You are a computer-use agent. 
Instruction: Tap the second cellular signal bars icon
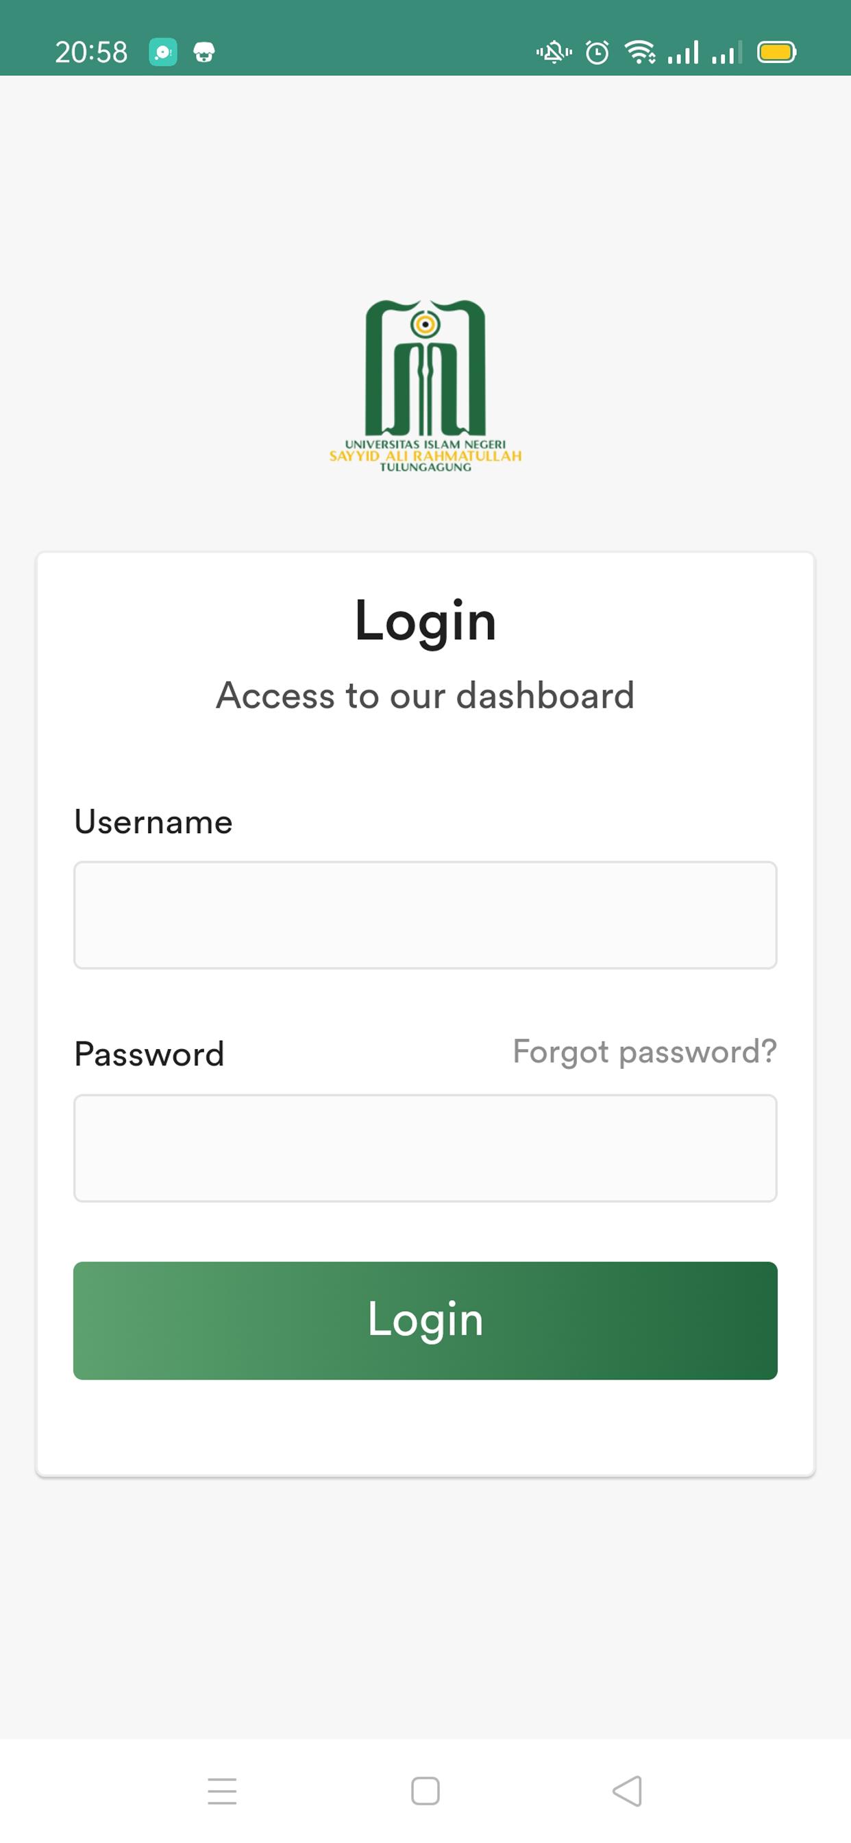(x=726, y=52)
